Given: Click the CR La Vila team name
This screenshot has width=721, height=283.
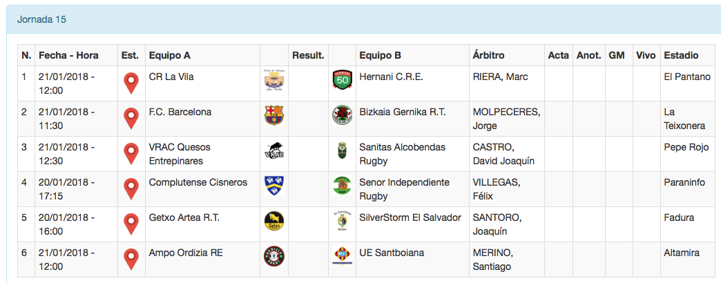Looking at the screenshot, I should [x=171, y=77].
